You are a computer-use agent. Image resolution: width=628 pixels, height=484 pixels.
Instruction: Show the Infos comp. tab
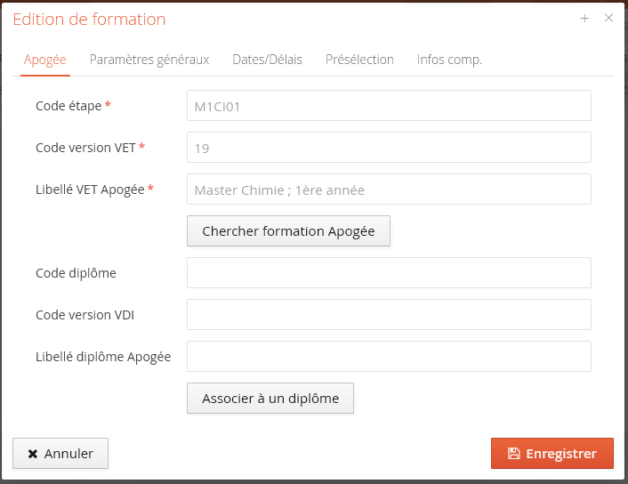[x=449, y=60]
